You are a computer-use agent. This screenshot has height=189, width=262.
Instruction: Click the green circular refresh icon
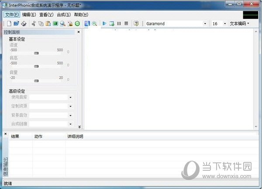77,24
